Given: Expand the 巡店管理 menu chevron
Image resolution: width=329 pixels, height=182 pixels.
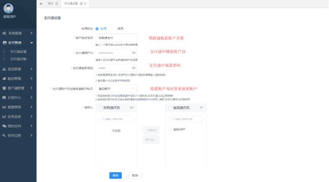Looking at the screenshot, I should (32, 69).
